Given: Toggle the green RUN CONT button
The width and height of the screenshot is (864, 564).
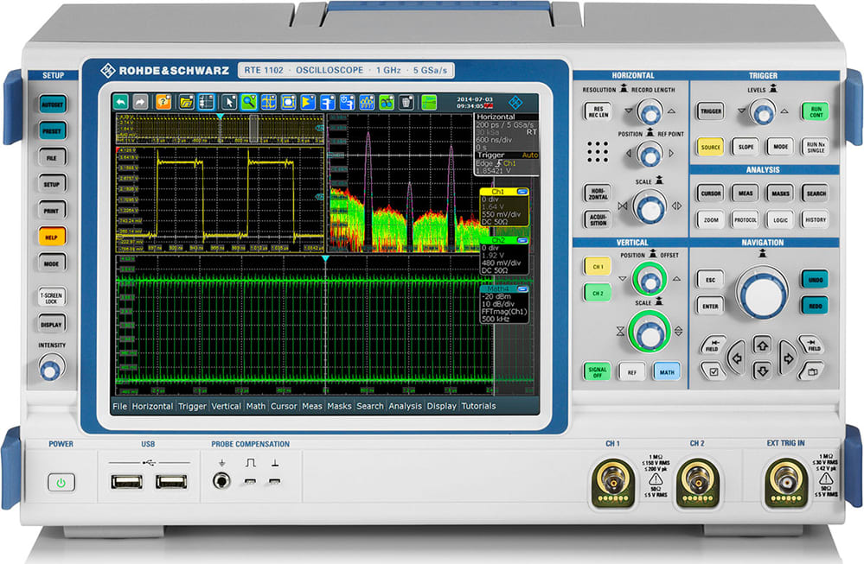Looking at the screenshot, I should [816, 111].
